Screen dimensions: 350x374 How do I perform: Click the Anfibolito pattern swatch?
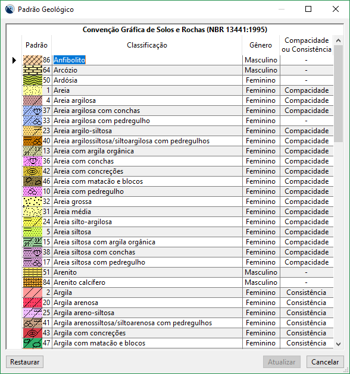tap(33, 60)
